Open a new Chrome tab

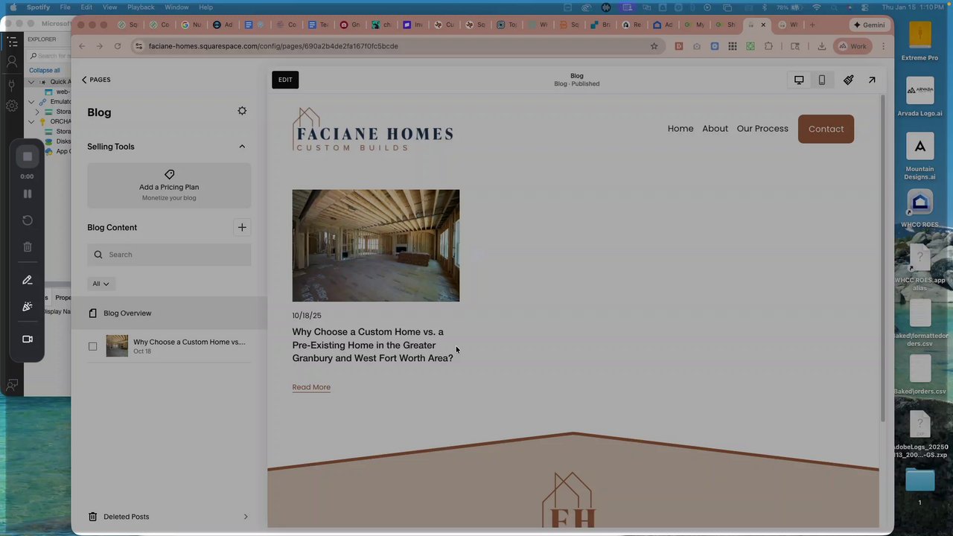coord(812,25)
